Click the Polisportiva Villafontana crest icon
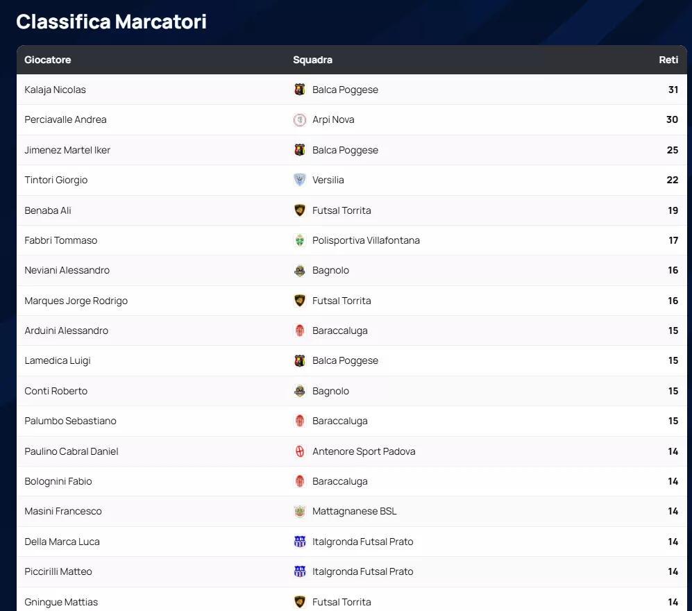692x611 pixels. [x=300, y=240]
